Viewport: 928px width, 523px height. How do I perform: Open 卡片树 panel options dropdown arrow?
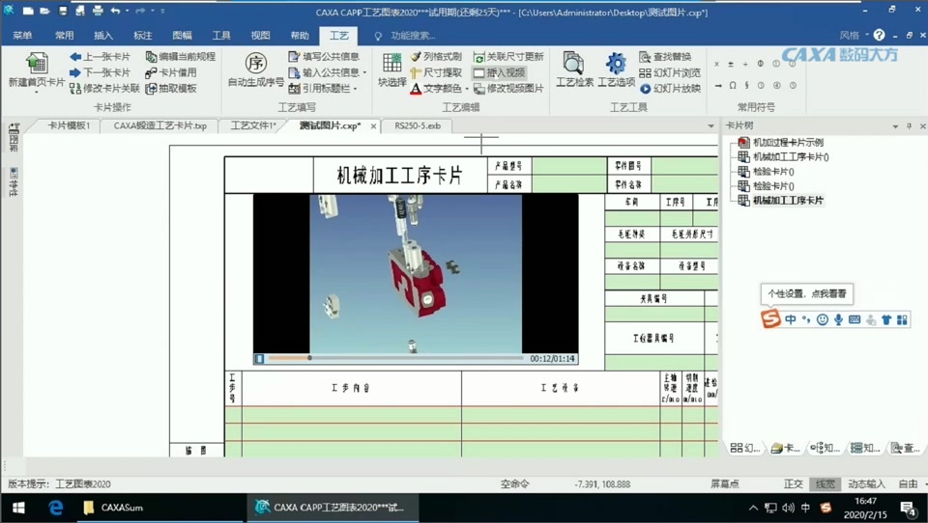(x=895, y=125)
